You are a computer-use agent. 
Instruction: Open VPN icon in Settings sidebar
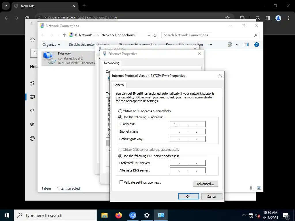click(32, 125)
